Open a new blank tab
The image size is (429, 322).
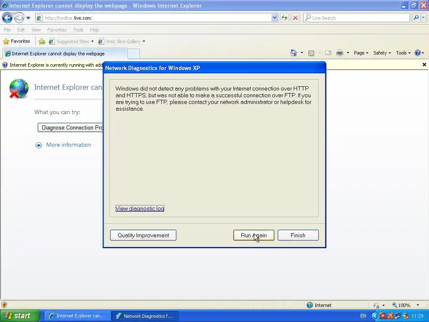[x=134, y=54]
